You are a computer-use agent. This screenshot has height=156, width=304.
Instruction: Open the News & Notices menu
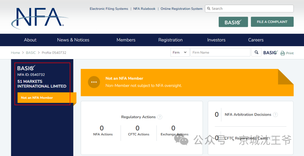[x=73, y=40]
